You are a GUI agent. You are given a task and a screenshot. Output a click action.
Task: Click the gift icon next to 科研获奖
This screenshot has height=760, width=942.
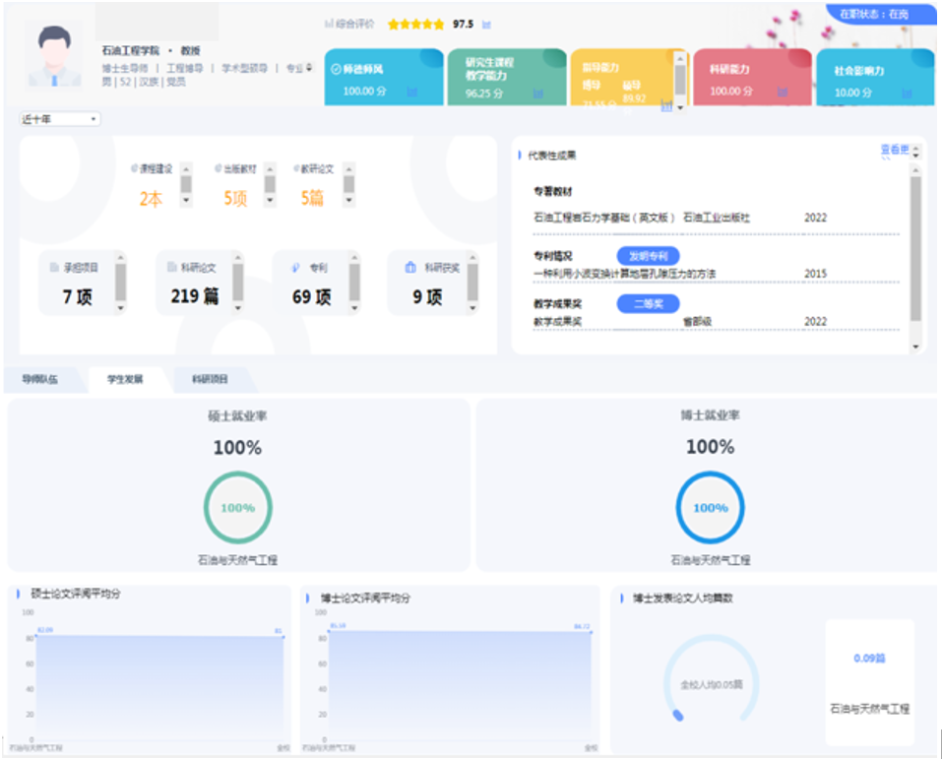pyautogui.click(x=410, y=267)
